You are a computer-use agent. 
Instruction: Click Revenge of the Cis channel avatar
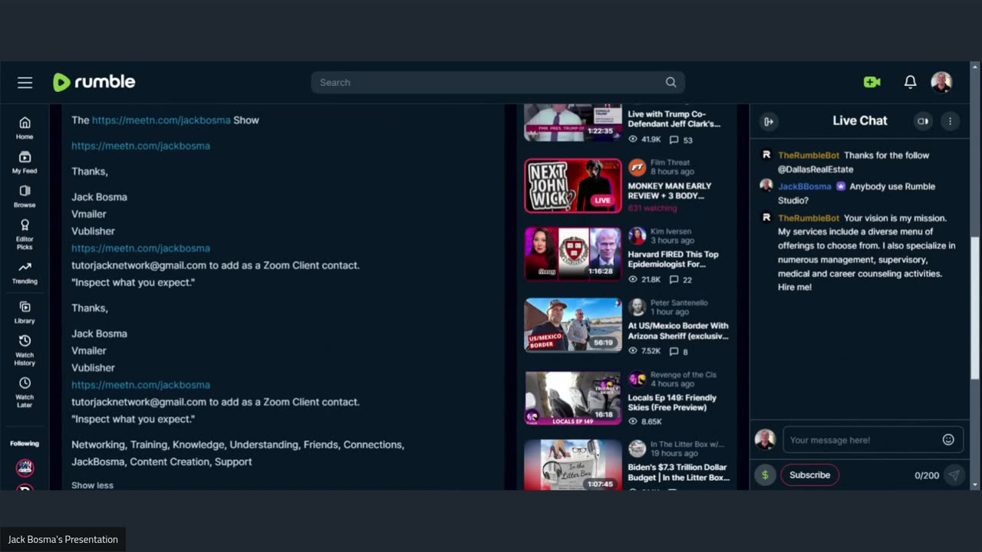637,379
